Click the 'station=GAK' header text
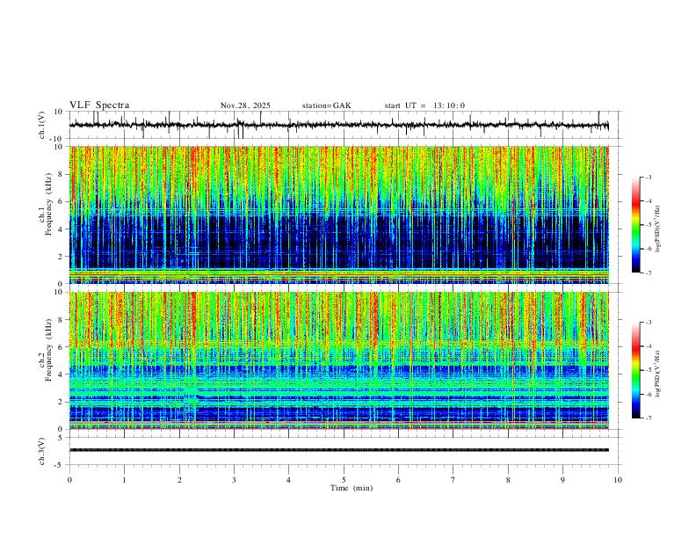The image size is (696, 538). pos(326,105)
